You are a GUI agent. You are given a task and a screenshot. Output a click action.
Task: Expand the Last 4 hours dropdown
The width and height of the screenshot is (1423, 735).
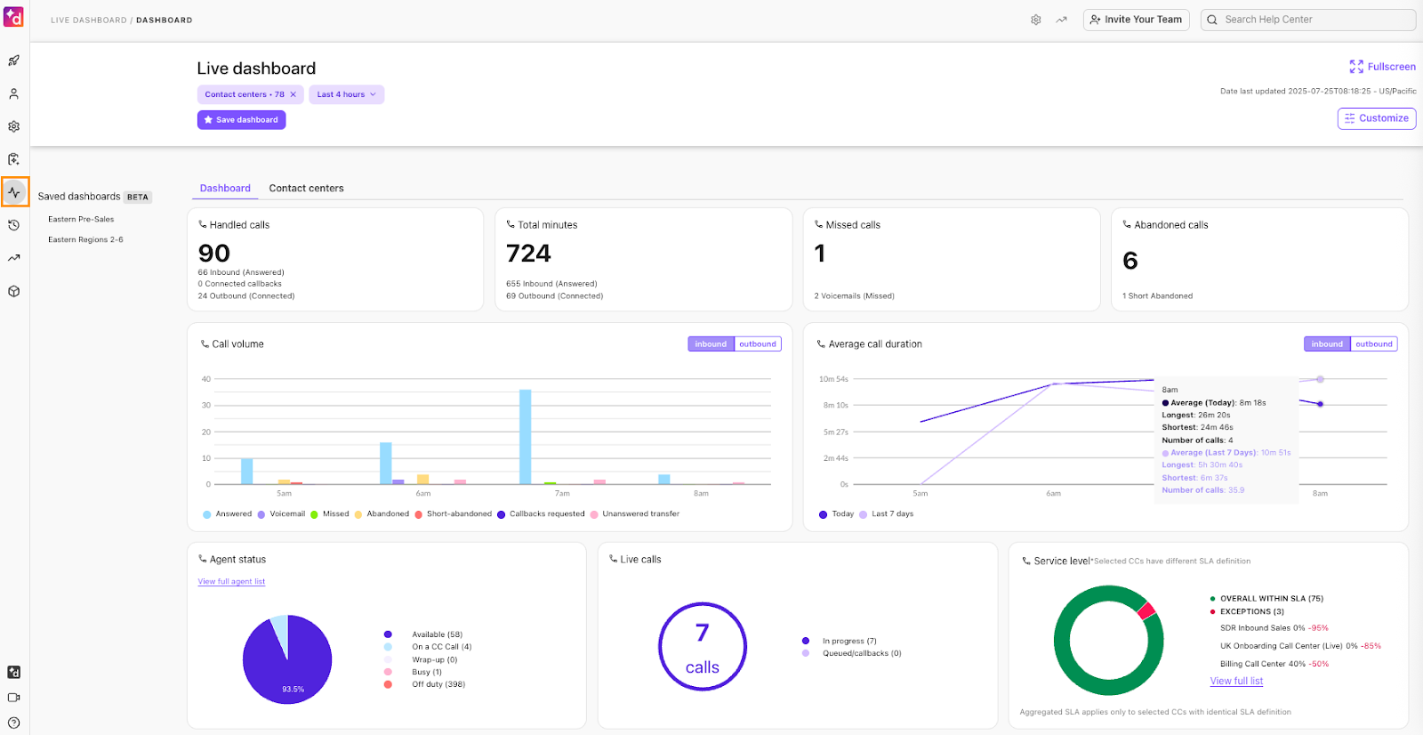[x=346, y=94]
